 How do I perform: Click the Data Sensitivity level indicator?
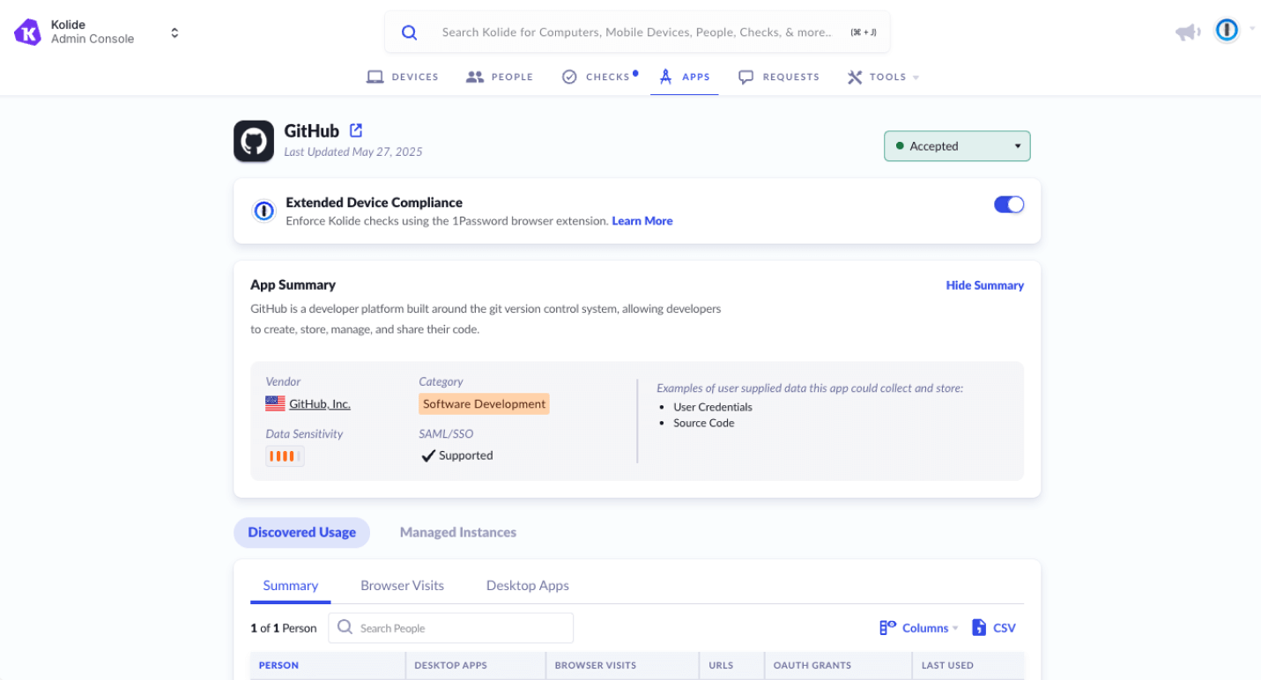[284, 455]
